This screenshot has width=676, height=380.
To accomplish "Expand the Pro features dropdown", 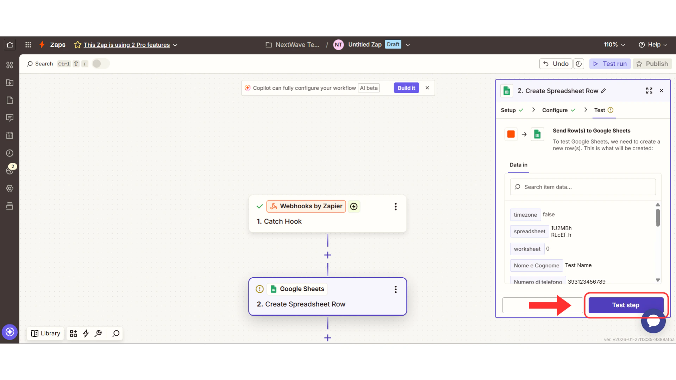I will (175, 45).
